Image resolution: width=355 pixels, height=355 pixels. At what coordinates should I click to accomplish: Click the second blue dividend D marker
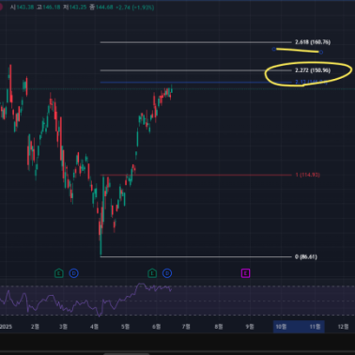(x=167, y=273)
